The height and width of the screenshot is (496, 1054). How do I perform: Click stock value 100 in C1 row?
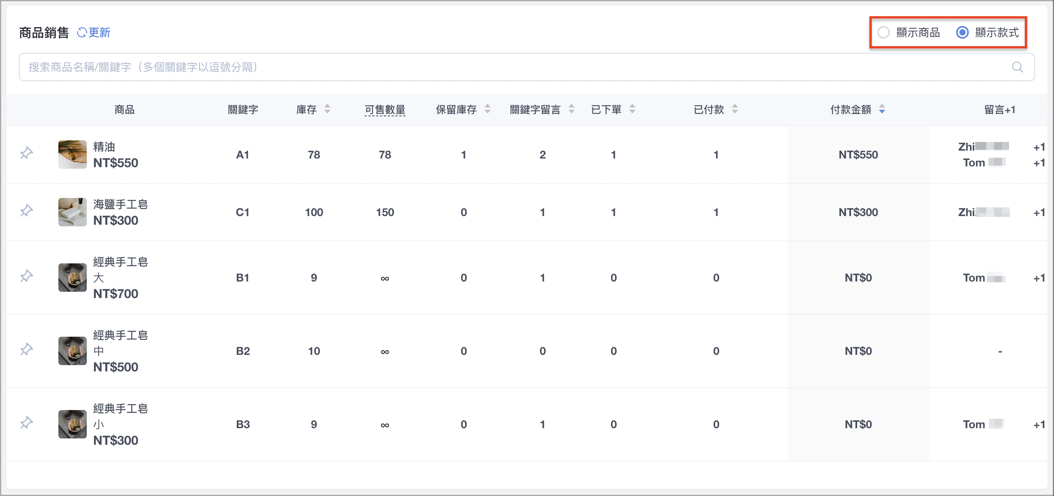[314, 212]
